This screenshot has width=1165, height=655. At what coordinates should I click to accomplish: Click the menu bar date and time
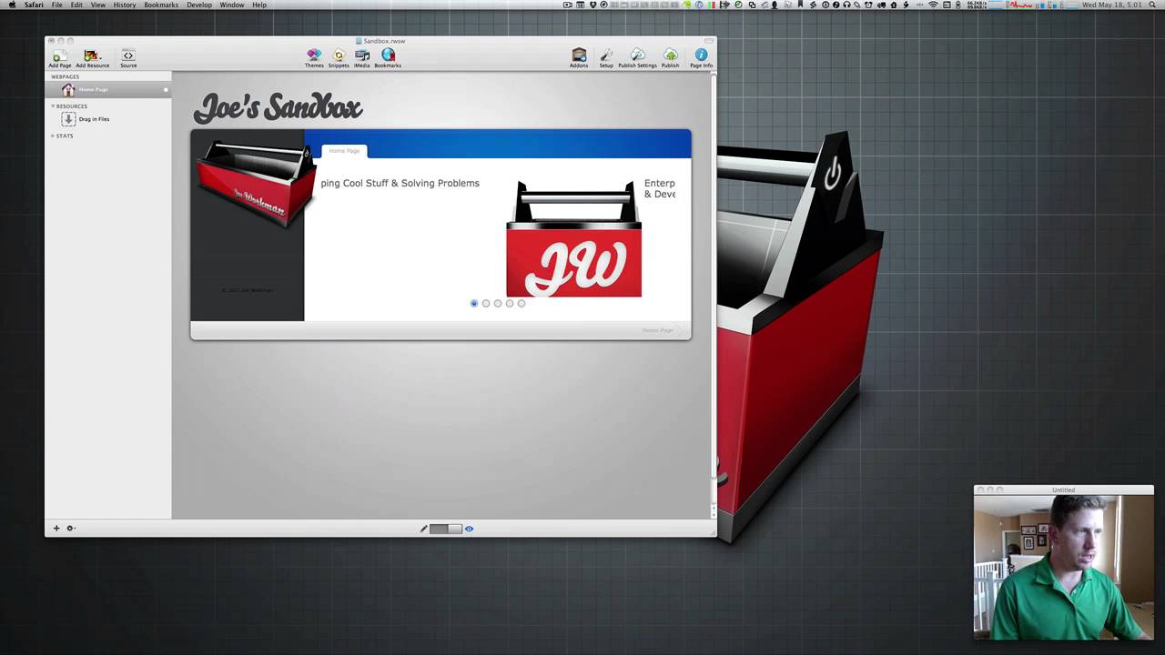[x=1112, y=5]
